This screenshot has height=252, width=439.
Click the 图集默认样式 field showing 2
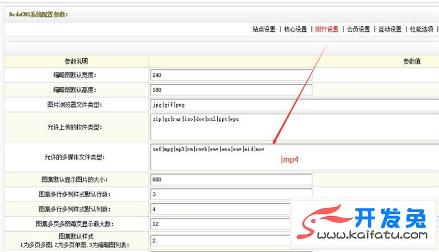point(220,241)
